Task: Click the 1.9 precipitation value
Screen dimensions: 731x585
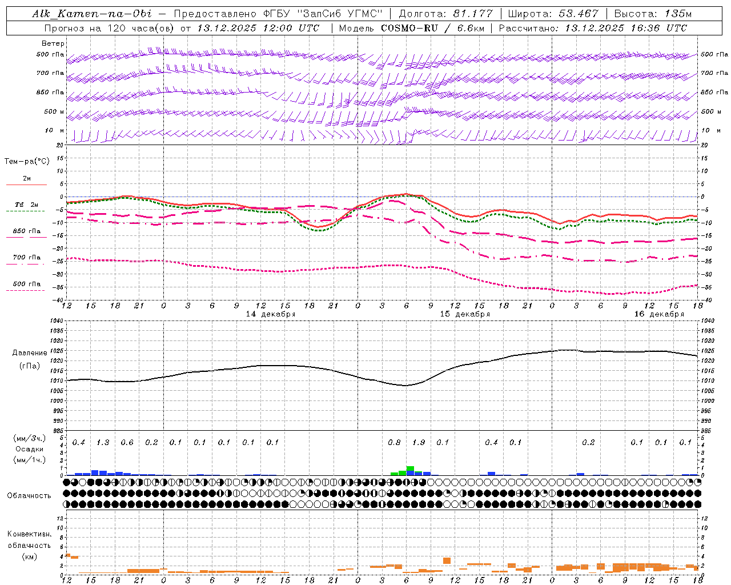Action: 419,443
